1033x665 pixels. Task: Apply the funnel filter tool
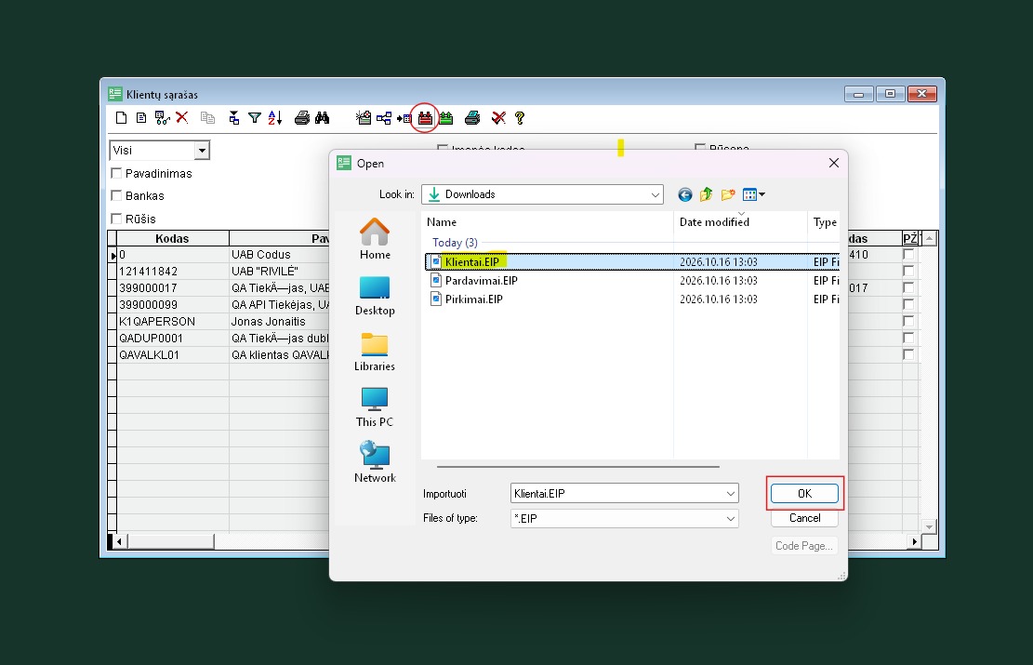click(x=254, y=118)
